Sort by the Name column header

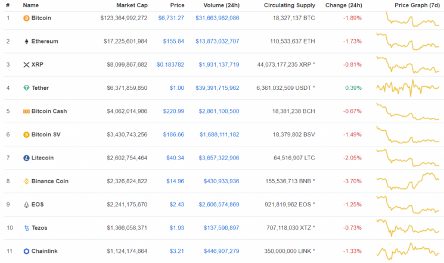(30, 5)
